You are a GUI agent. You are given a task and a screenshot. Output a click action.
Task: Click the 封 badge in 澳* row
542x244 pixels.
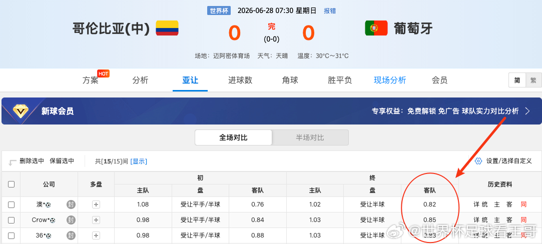[x=71, y=204]
